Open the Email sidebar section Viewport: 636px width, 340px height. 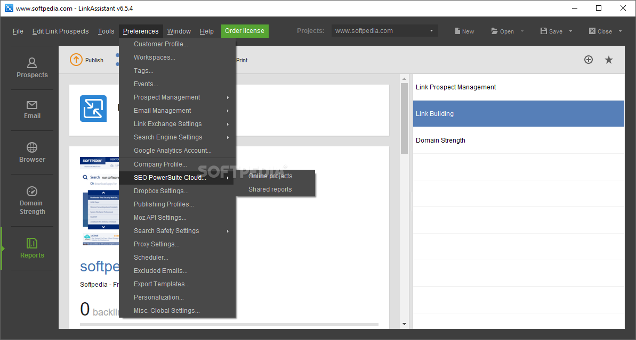click(32, 110)
